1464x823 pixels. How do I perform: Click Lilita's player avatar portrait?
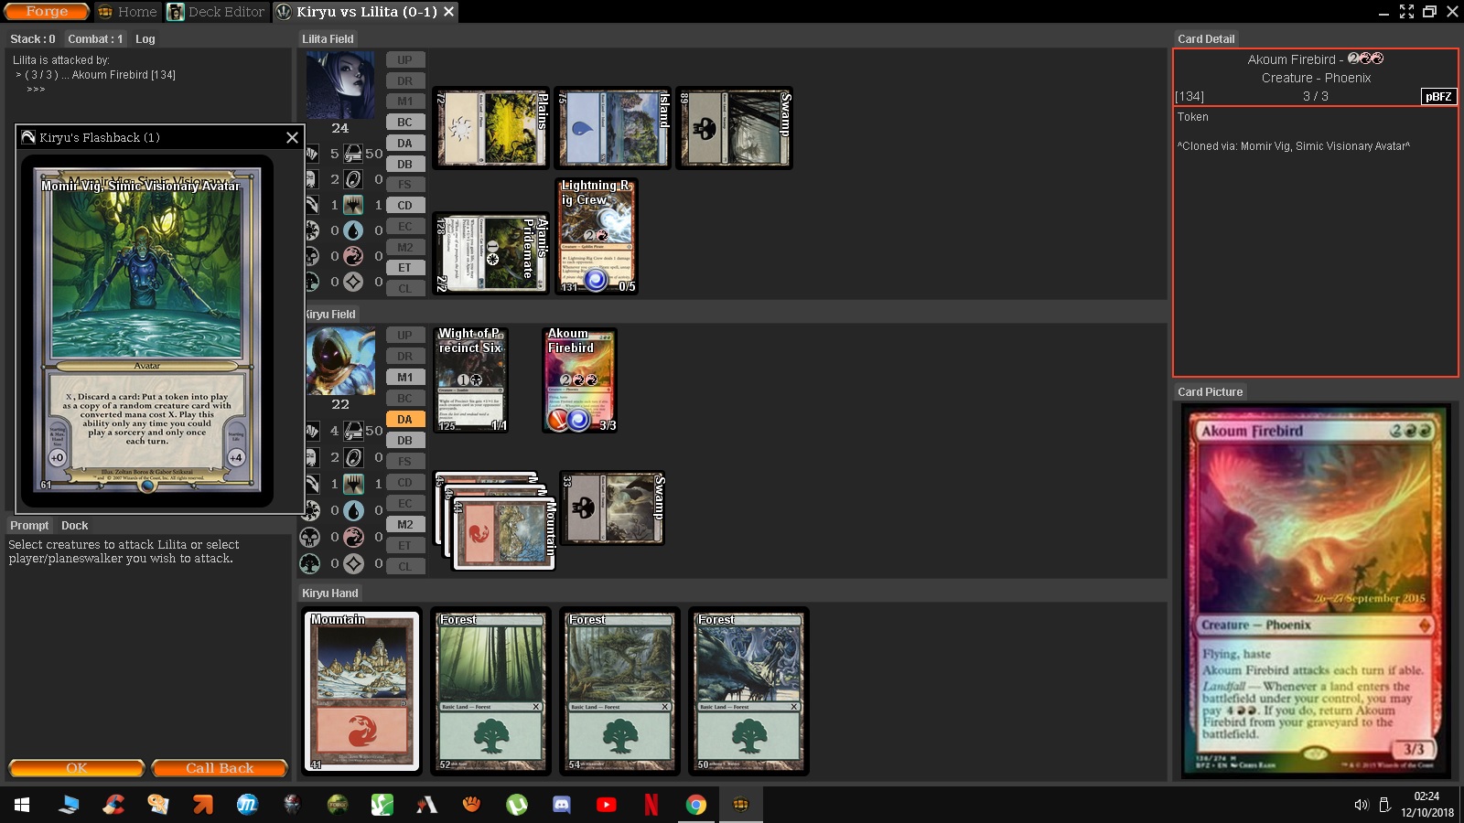point(340,85)
